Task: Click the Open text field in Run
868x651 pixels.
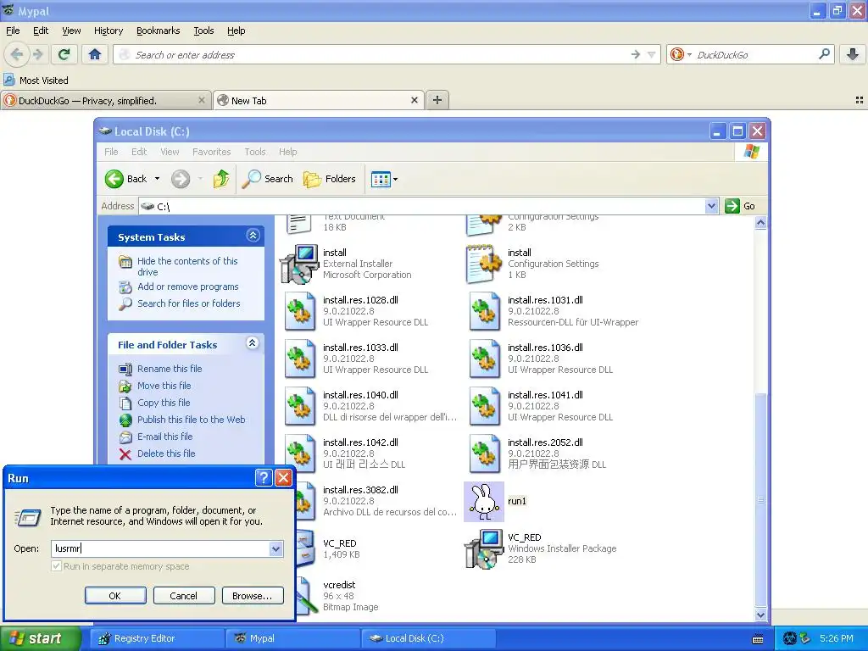Action: click(160, 548)
